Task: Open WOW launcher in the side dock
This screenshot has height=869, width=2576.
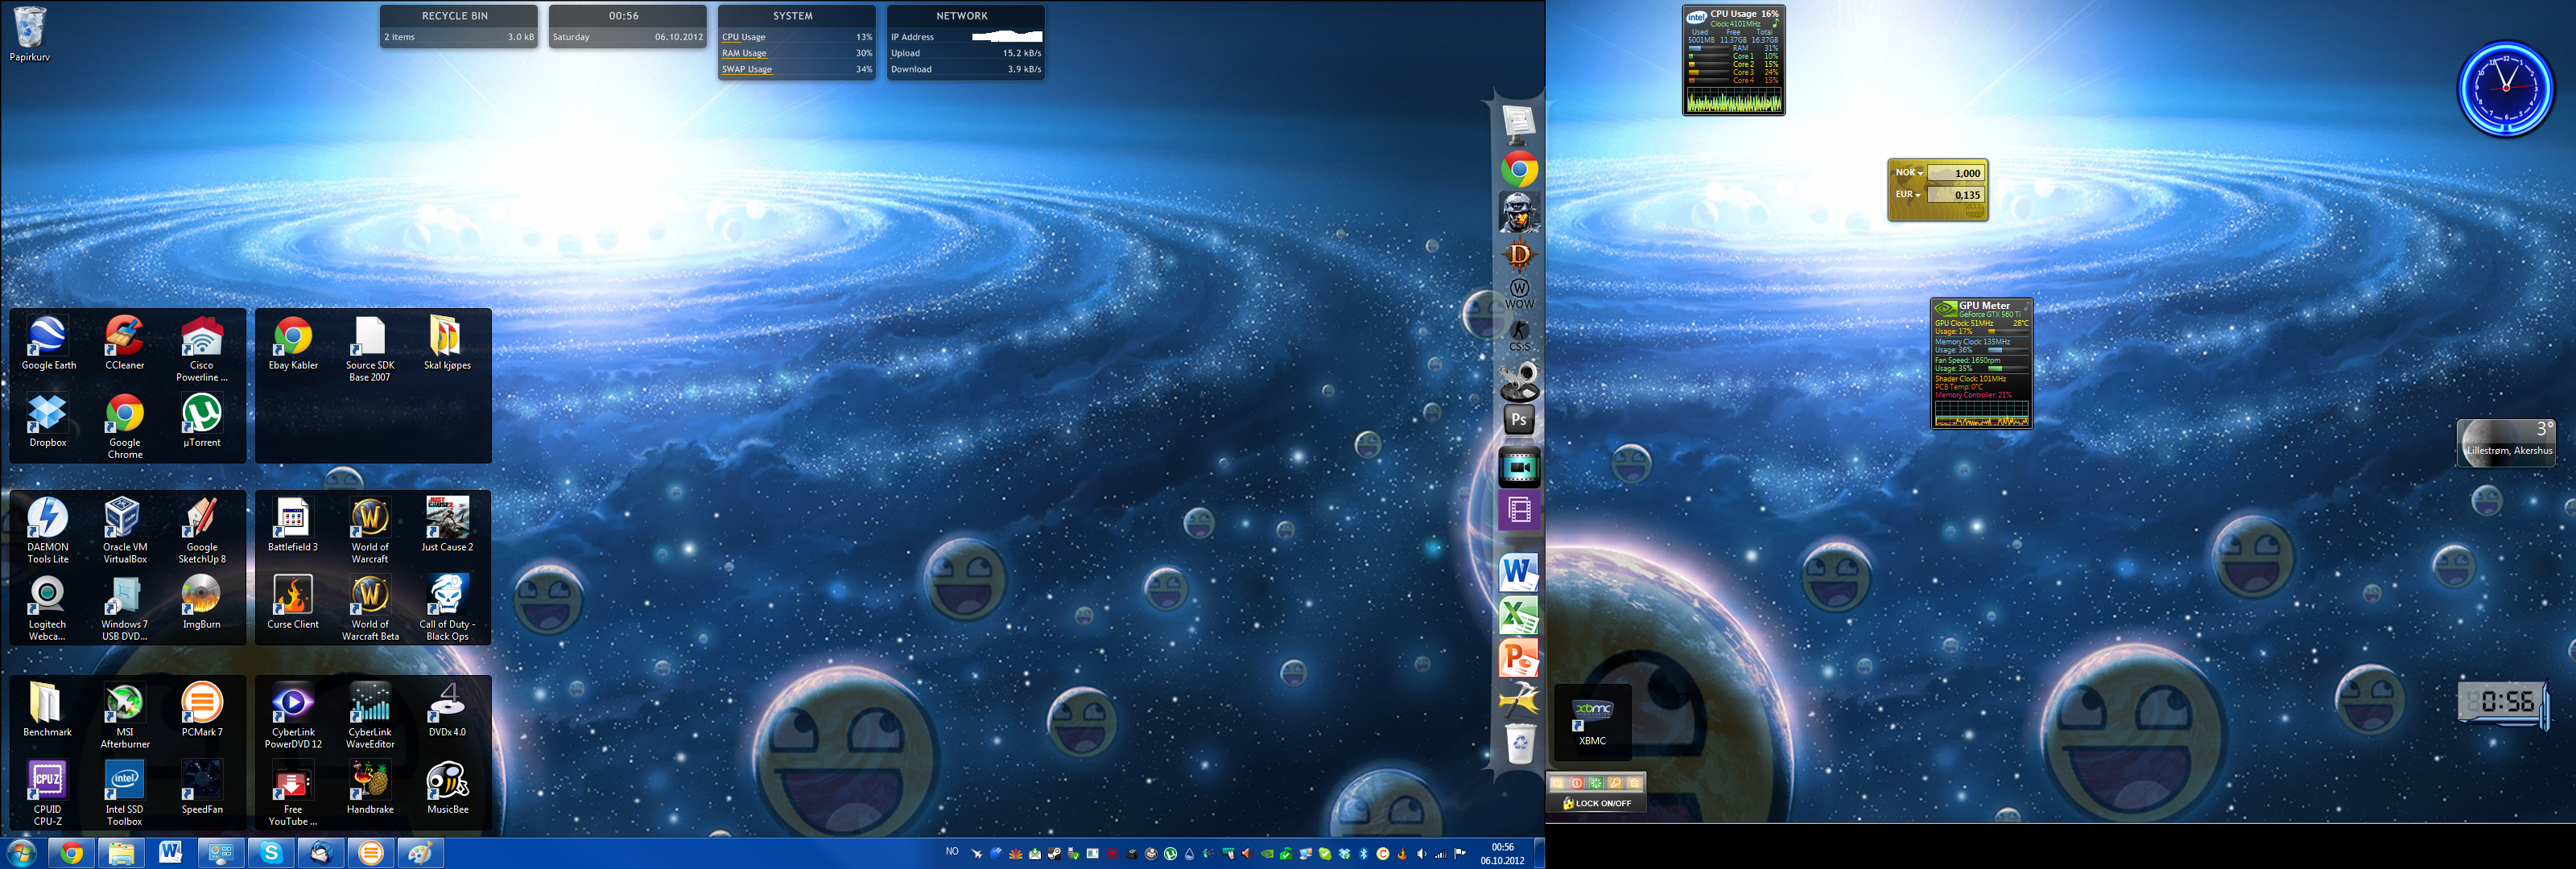Action: click(1519, 294)
